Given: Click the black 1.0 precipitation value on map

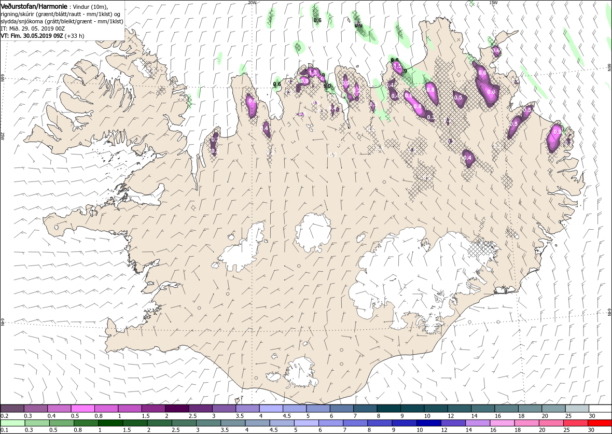Looking at the screenshot, I should coord(327,86).
